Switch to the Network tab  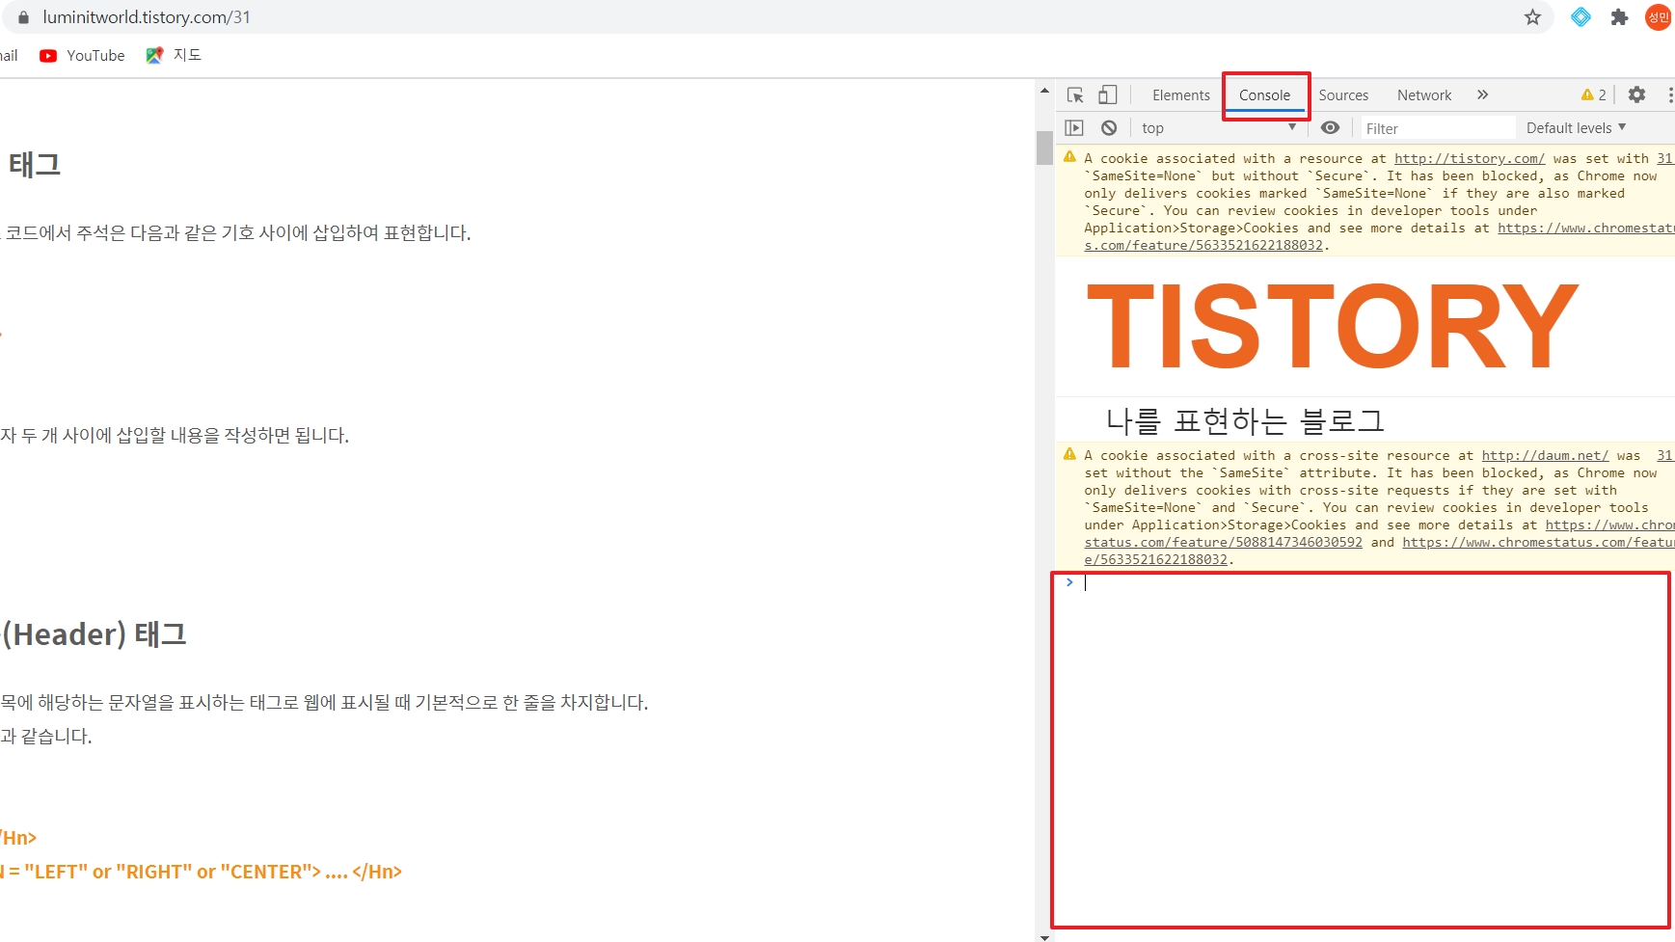(x=1424, y=95)
